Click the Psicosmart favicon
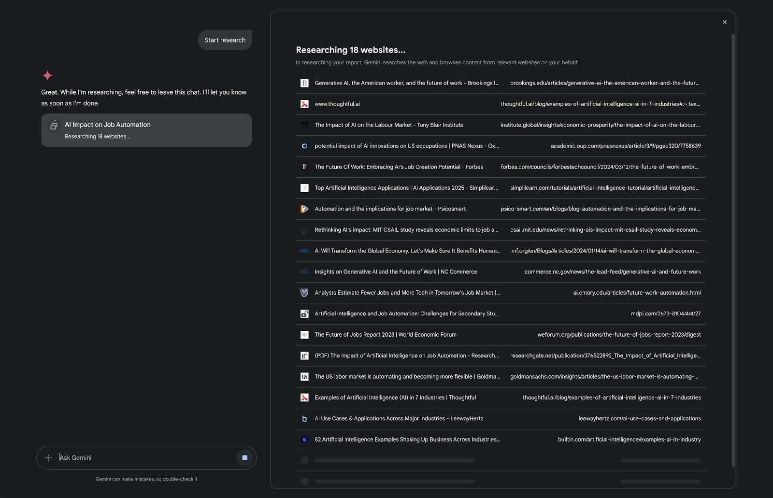 pos(304,209)
